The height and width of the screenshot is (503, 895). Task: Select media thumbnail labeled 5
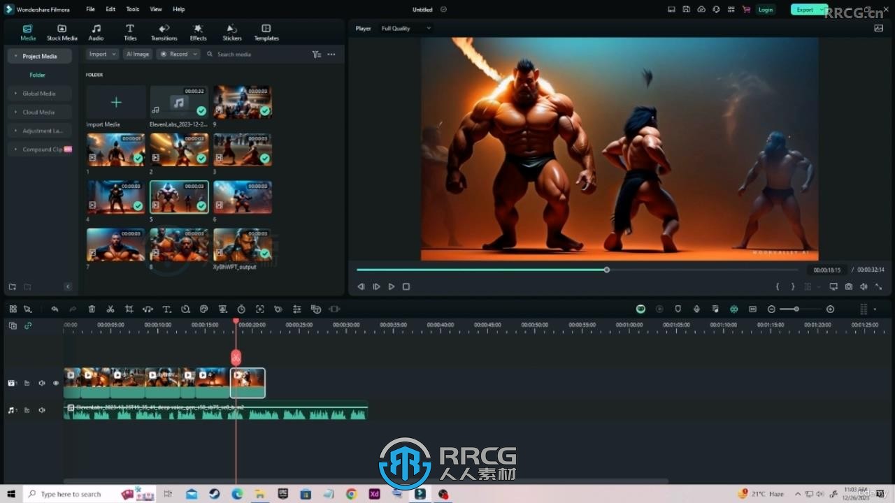[x=179, y=197]
